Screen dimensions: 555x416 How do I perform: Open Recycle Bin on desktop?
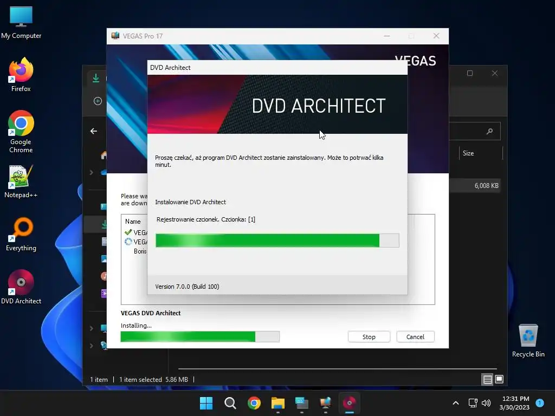tap(528, 341)
